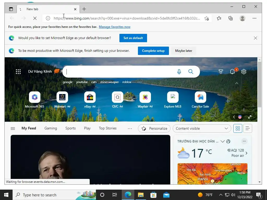Open a new tab with plus button

pyautogui.click(x=84, y=9)
